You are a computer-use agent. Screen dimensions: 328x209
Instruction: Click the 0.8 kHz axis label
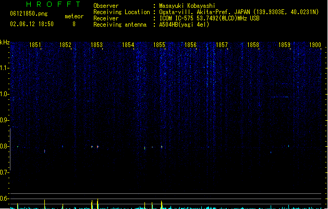[x=4, y=146]
